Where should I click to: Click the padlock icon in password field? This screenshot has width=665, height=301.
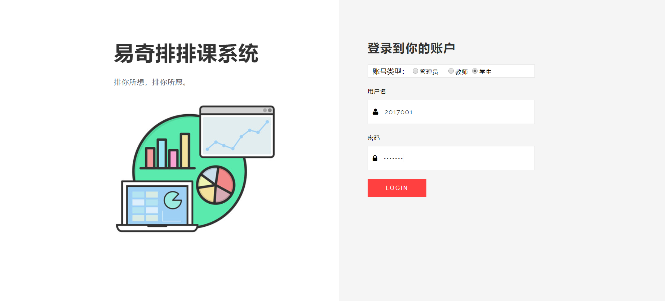pos(375,158)
